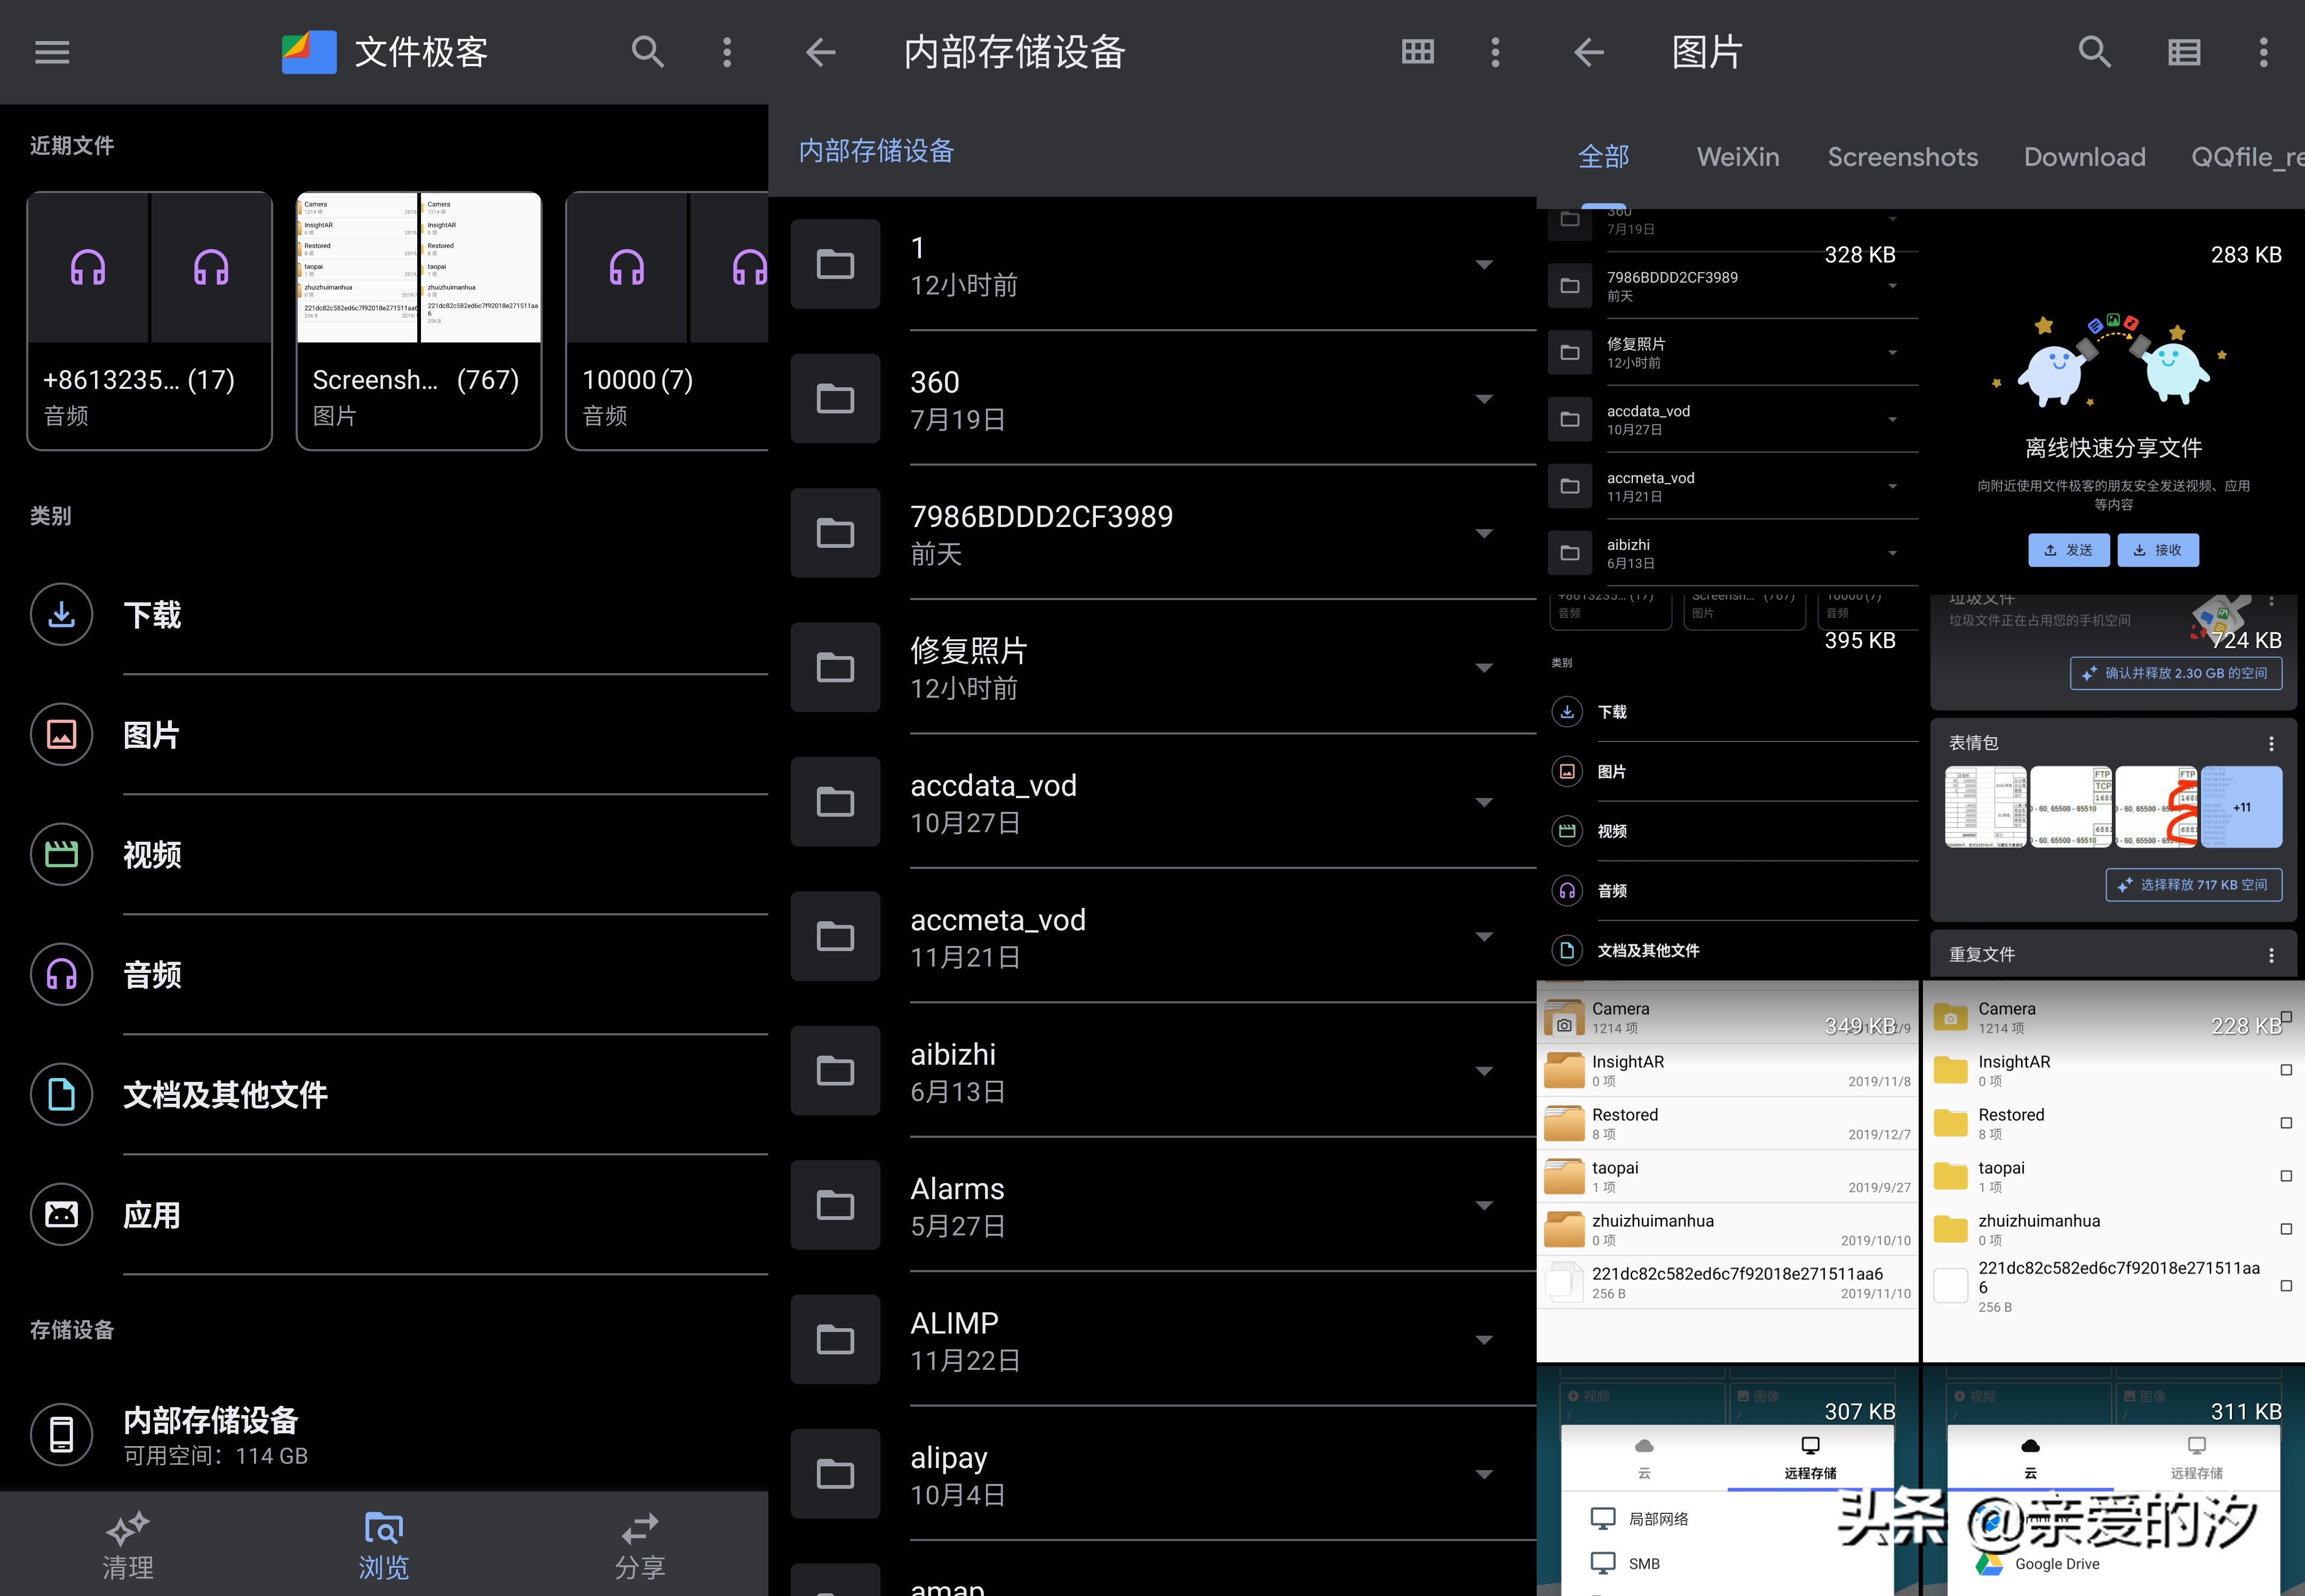This screenshot has height=1596, width=2305.
Task: Check the Restored folder checkbox
Action: pyautogui.click(x=2285, y=1123)
